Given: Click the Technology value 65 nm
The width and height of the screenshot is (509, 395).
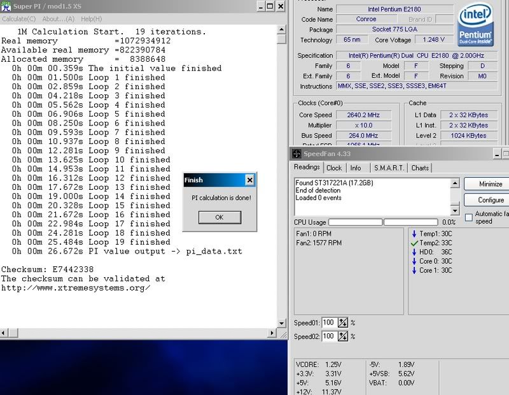Looking at the screenshot, I should [x=352, y=39].
